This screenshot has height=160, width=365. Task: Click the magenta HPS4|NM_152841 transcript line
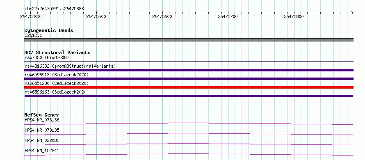click(x=189, y=154)
